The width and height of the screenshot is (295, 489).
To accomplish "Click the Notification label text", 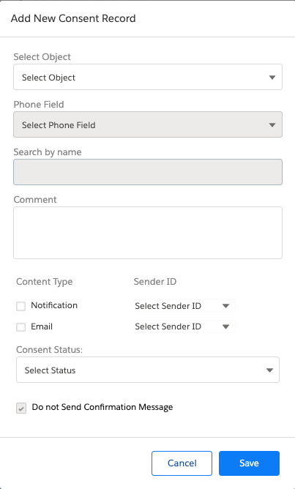I will [x=54, y=305].
